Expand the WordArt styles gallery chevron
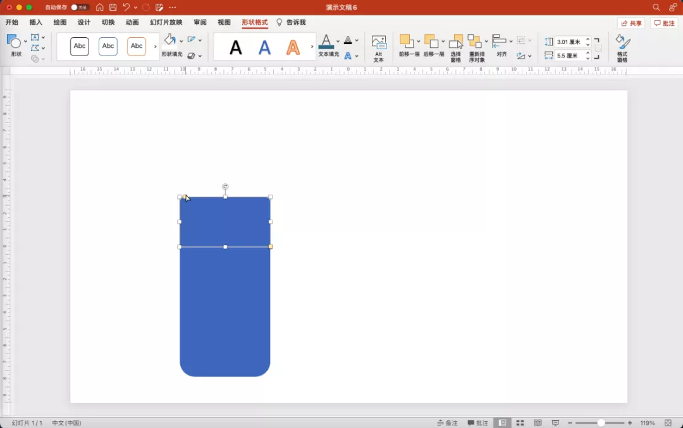Image resolution: width=683 pixels, height=428 pixels. (312, 46)
